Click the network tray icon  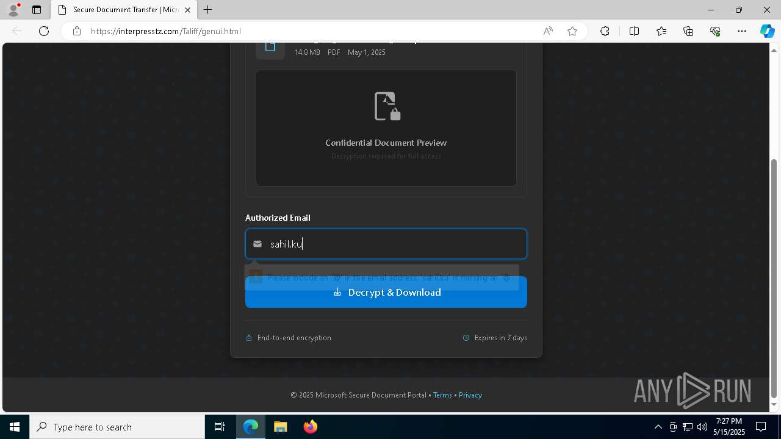pyautogui.click(x=688, y=427)
